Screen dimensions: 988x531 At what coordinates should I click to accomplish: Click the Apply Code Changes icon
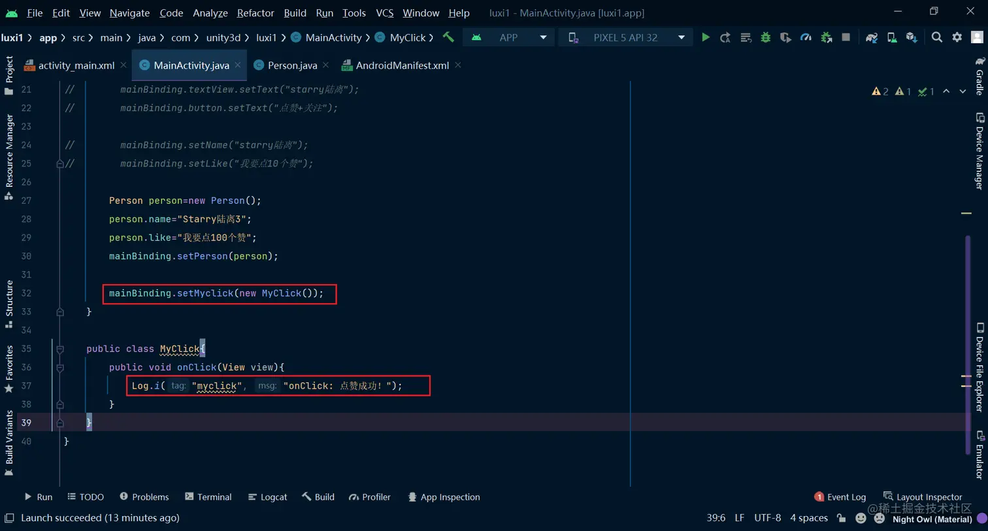pos(746,38)
